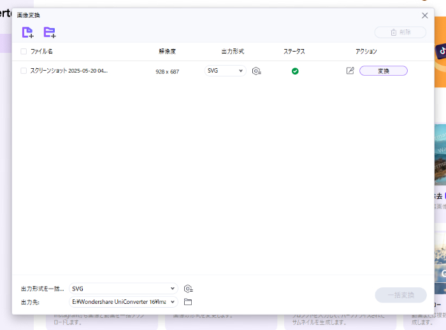Click the 削除 button
The image size is (446, 330).
[401, 32]
